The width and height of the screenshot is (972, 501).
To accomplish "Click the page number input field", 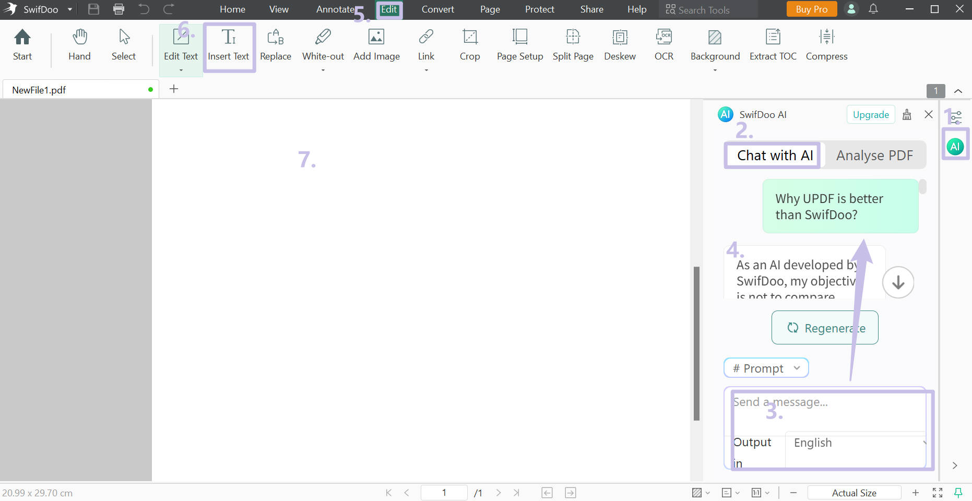I will click(x=444, y=492).
